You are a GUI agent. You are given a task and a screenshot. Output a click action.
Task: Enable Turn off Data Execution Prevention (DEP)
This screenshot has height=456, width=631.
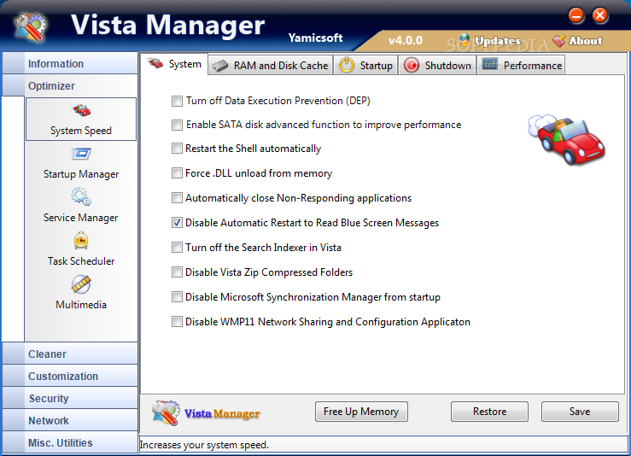click(x=177, y=101)
